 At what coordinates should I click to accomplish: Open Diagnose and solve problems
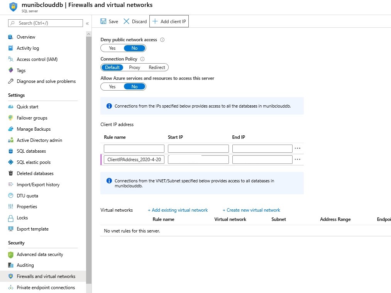click(46, 81)
